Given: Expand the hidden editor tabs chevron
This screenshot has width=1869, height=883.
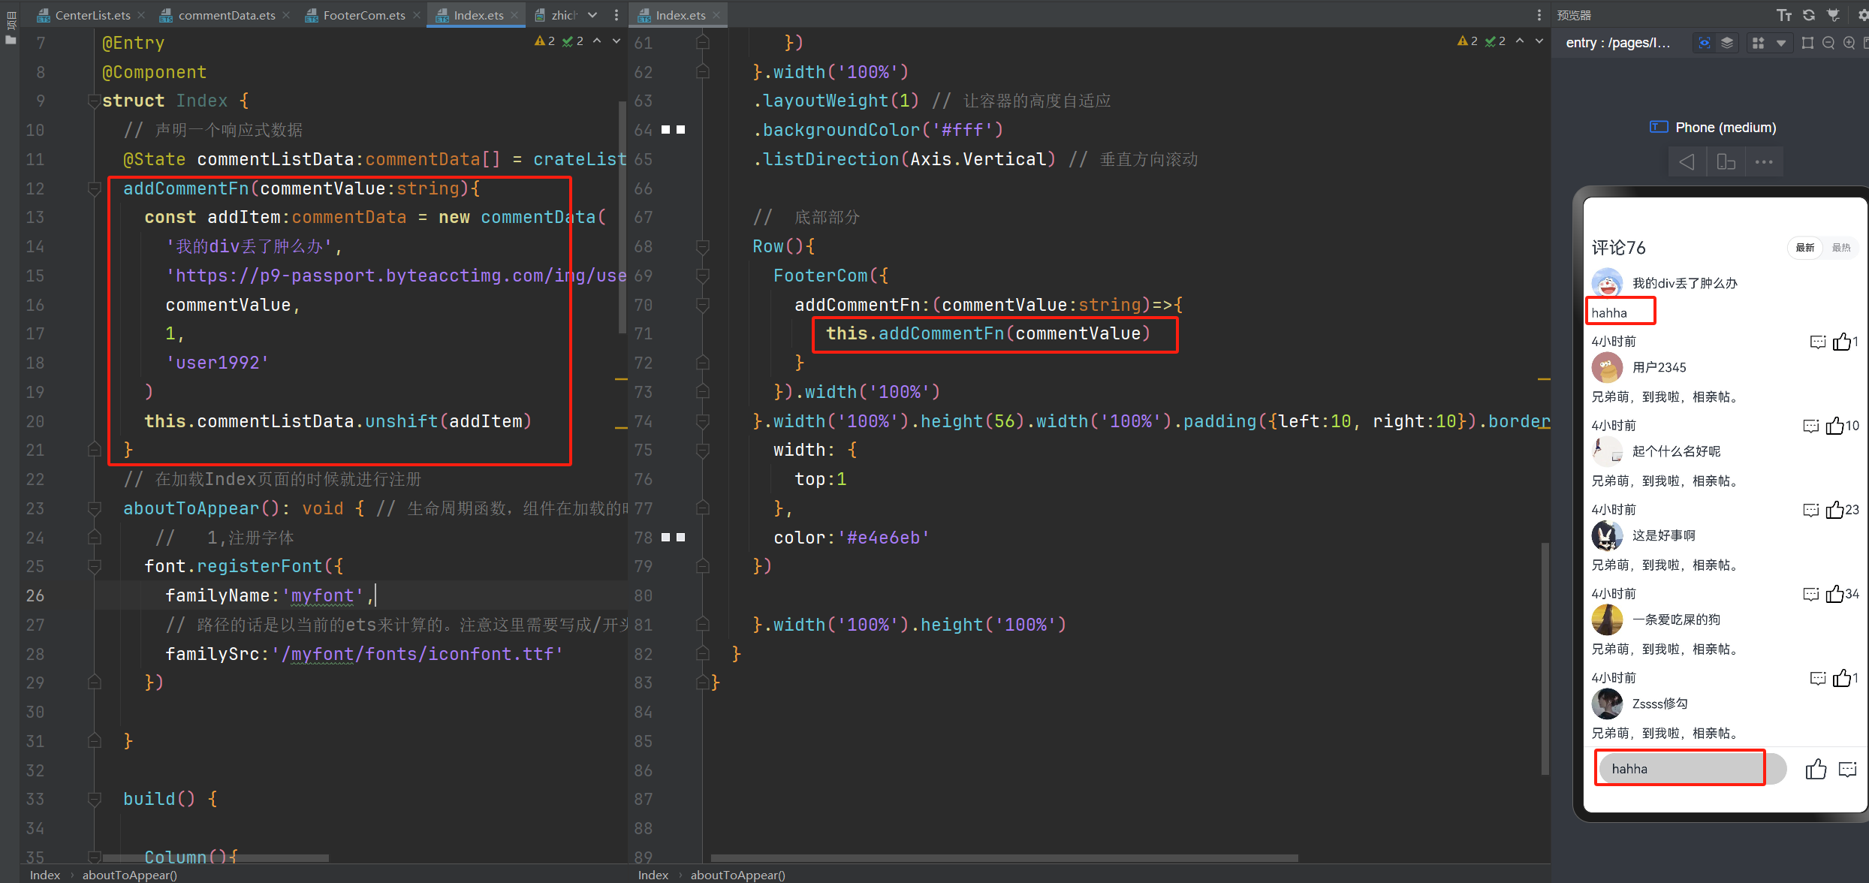Looking at the screenshot, I should click(592, 15).
